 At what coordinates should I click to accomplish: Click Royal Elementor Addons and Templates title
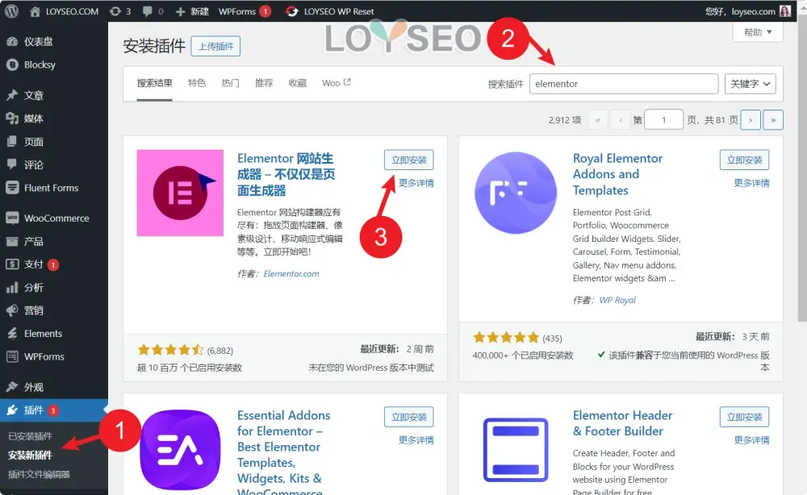[617, 174]
